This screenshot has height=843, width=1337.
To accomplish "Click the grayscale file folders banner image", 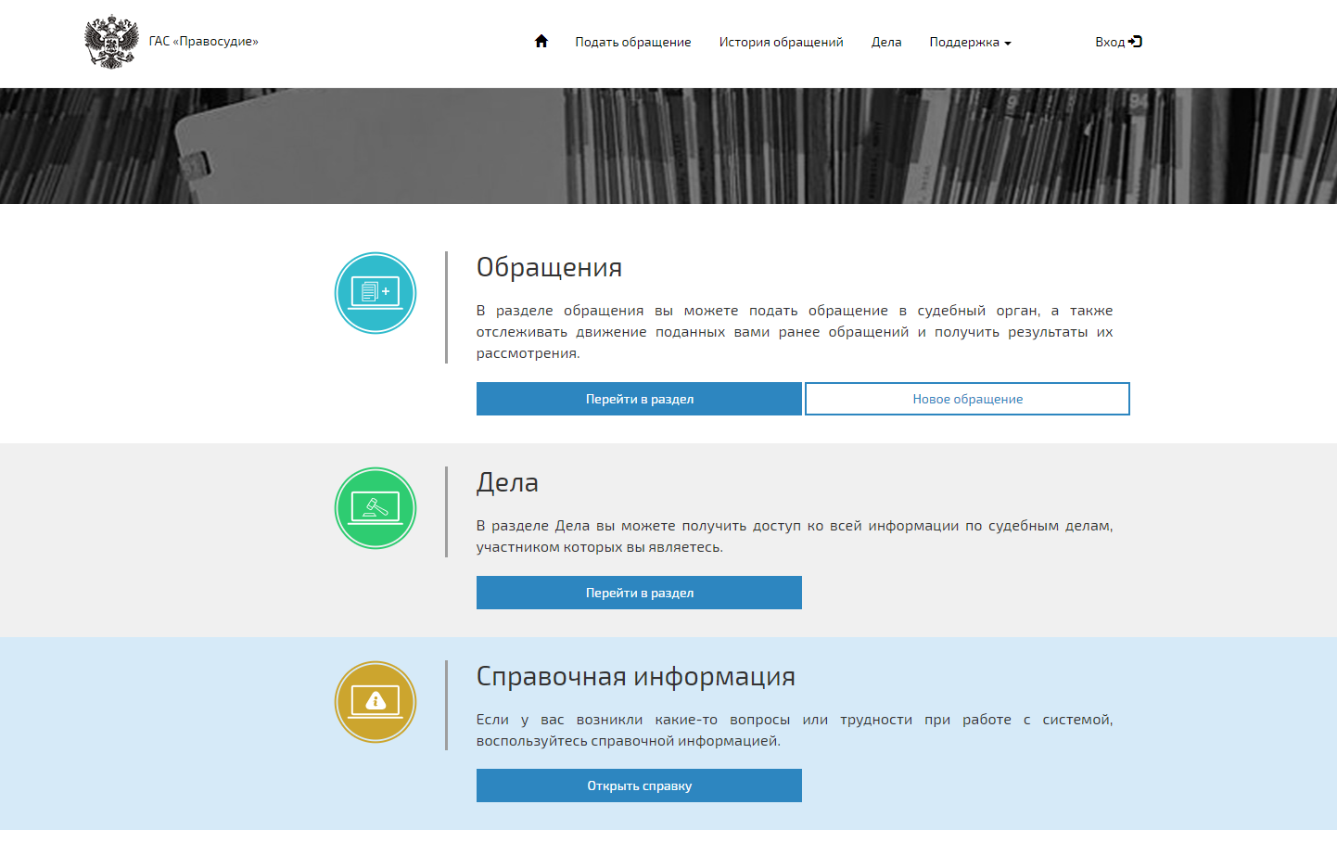I will click(668, 146).
